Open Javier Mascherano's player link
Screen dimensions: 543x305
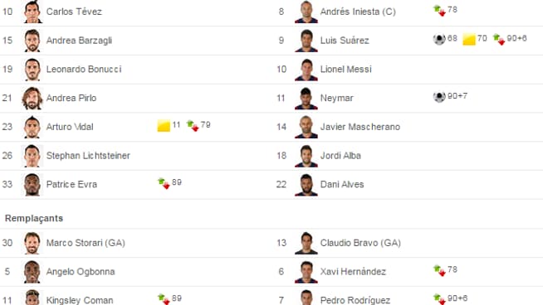click(x=360, y=127)
